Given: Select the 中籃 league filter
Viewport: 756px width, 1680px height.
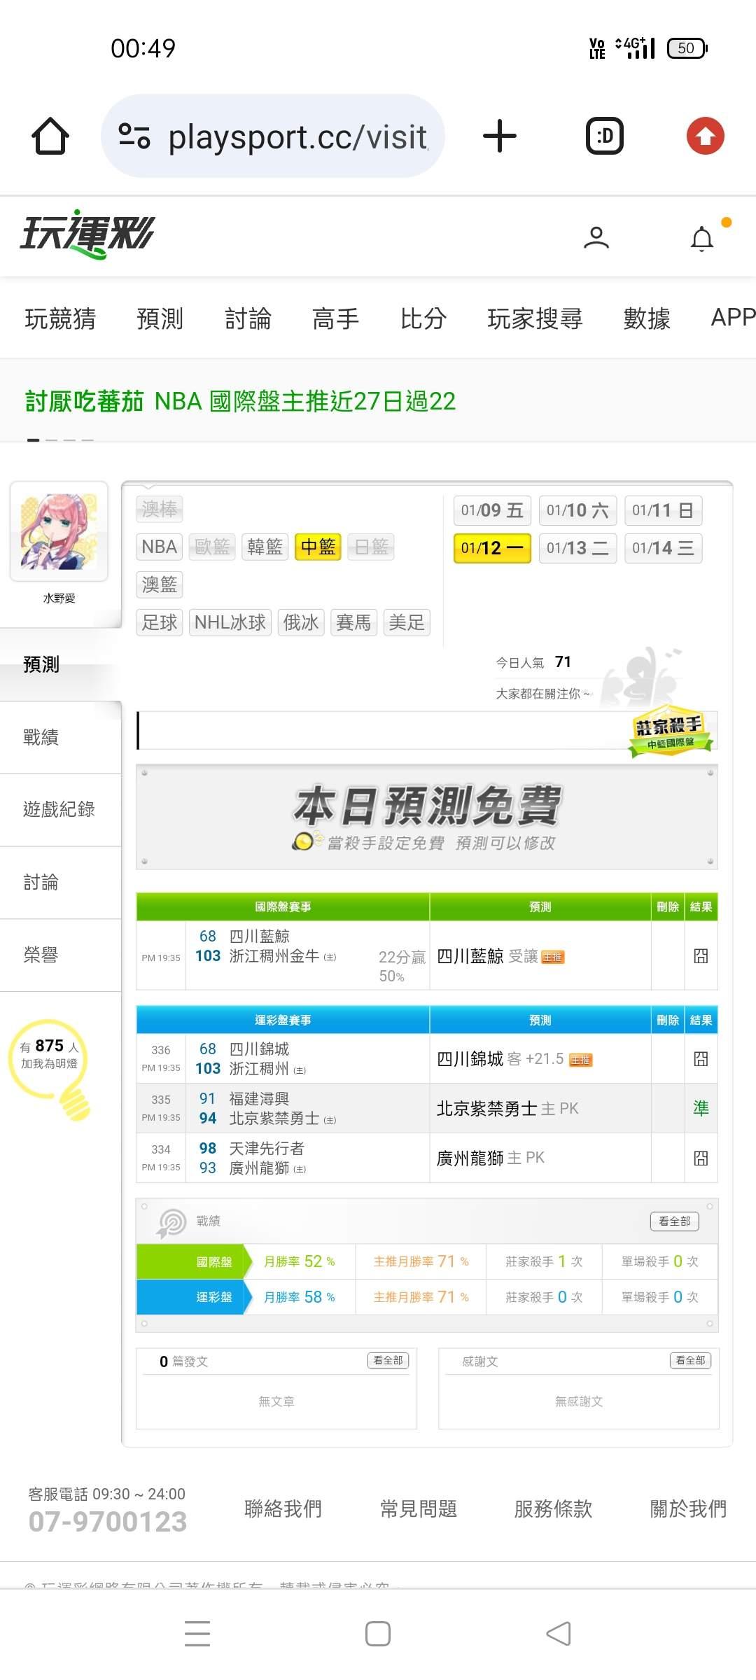Looking at the screenshot, I should (x=318, y=547).
